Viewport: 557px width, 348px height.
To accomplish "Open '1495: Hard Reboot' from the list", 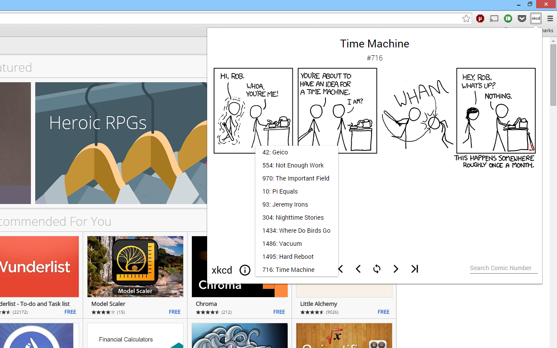I will [297, 257].
